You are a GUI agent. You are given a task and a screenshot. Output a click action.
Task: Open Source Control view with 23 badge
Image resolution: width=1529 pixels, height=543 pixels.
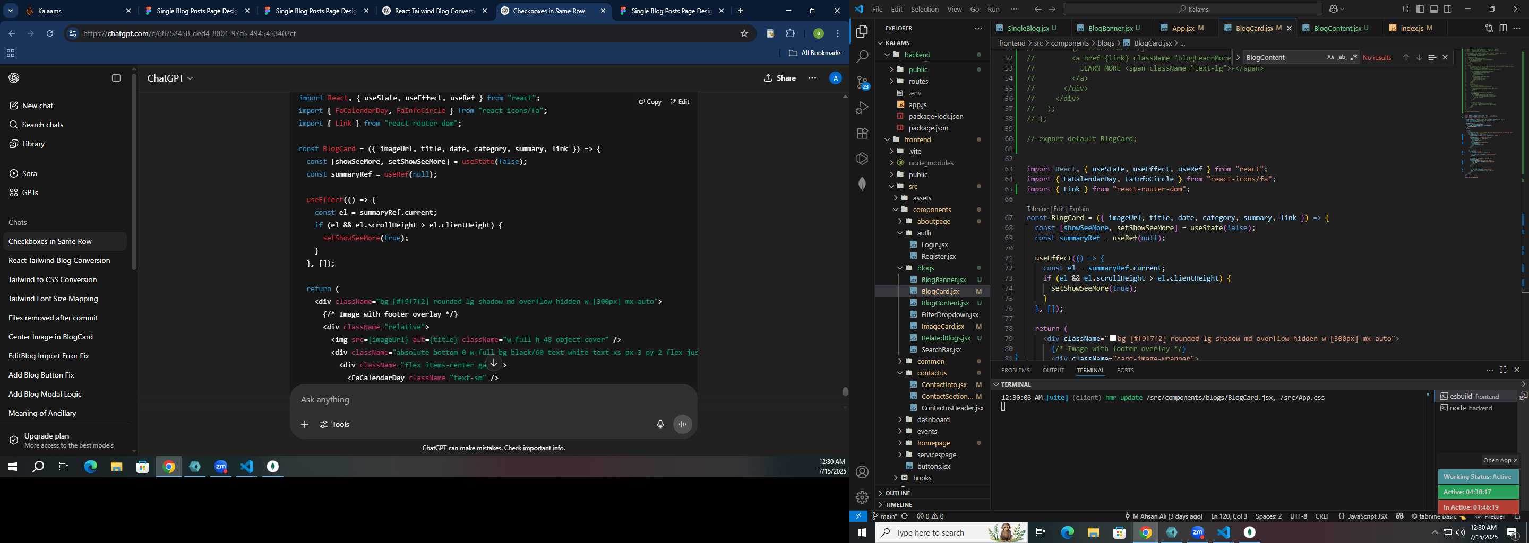862,82
